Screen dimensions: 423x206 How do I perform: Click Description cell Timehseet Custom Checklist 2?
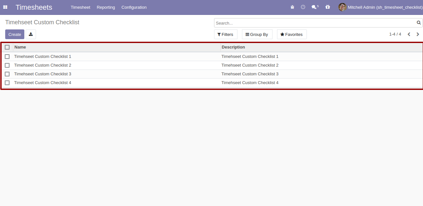click(321, 65)
